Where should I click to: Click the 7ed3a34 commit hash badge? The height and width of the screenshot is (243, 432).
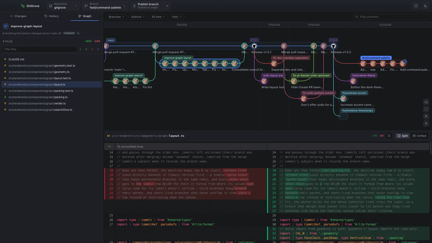tap(69, 33)
